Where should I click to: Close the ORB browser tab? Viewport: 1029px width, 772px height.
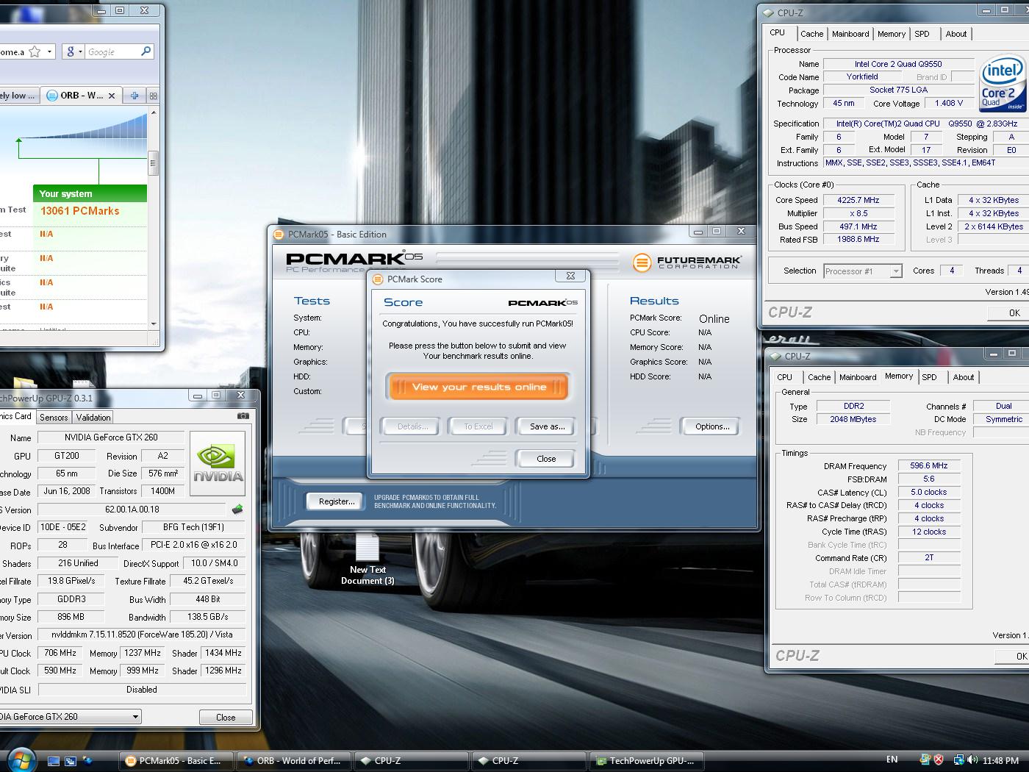tap(112, 96)
